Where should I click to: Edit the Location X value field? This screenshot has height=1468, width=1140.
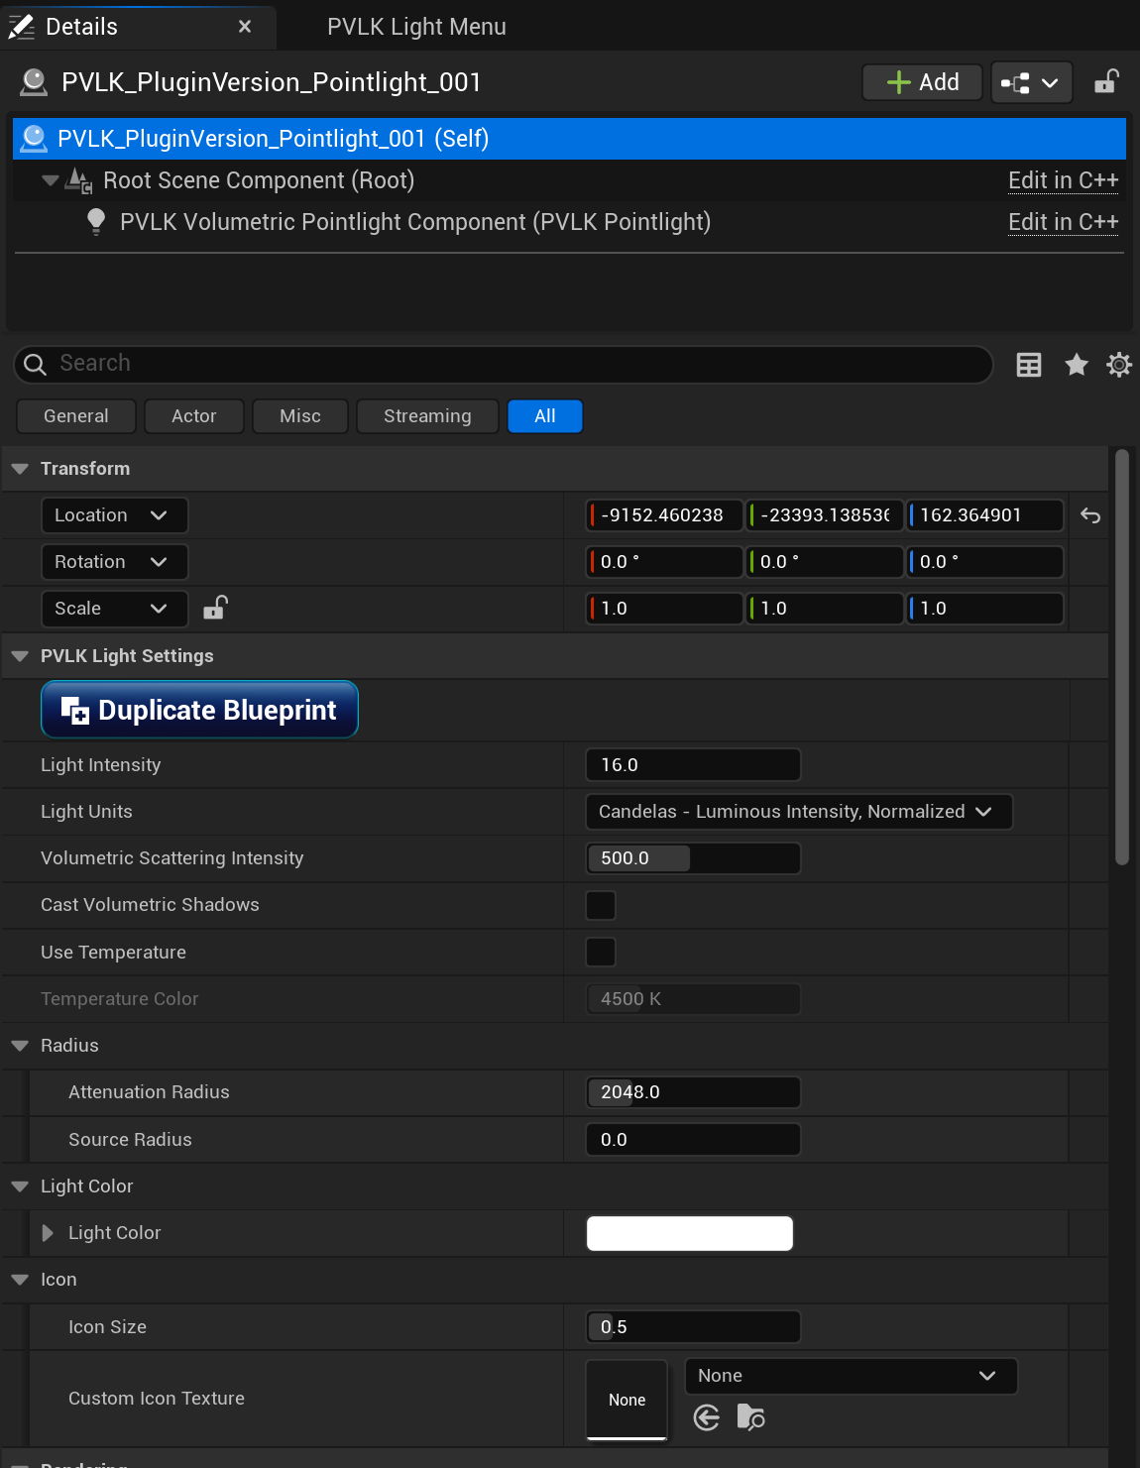665,515
